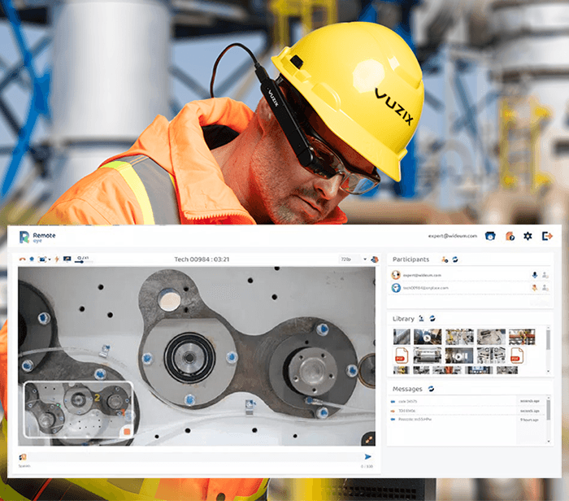Open the call history calendar icon in header
The image size is (569, 501).
[490, 236]
